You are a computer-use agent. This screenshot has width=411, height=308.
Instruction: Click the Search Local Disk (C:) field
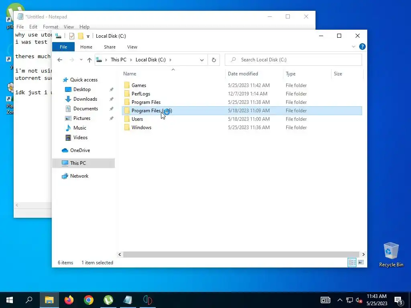[293, 60]
